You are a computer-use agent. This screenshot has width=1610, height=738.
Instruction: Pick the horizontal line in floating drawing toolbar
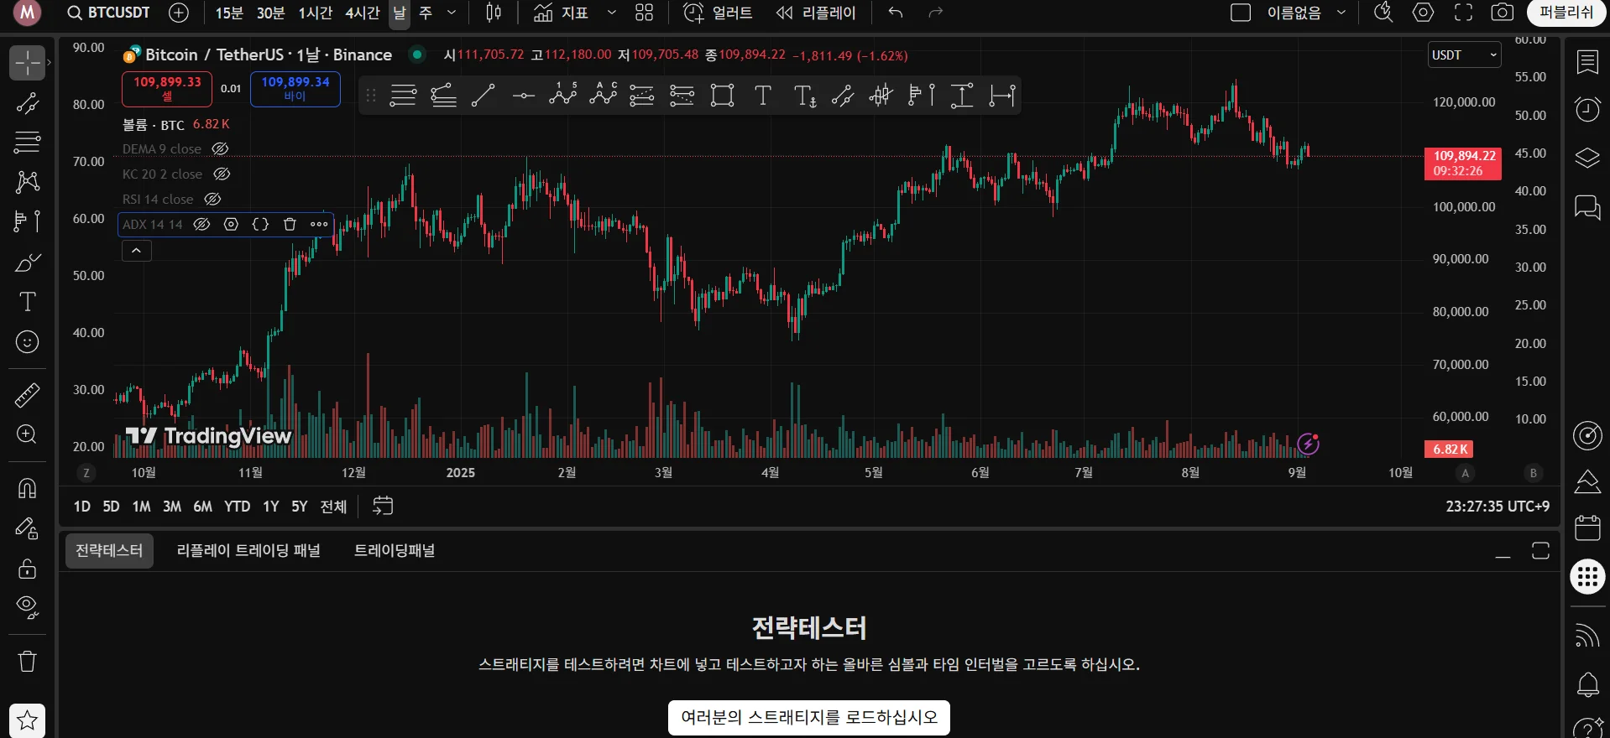[524, 96]
